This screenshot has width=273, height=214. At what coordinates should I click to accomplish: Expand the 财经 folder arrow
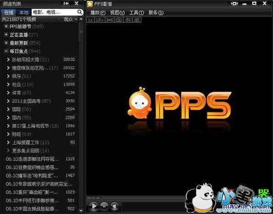[x=8, y=134]
